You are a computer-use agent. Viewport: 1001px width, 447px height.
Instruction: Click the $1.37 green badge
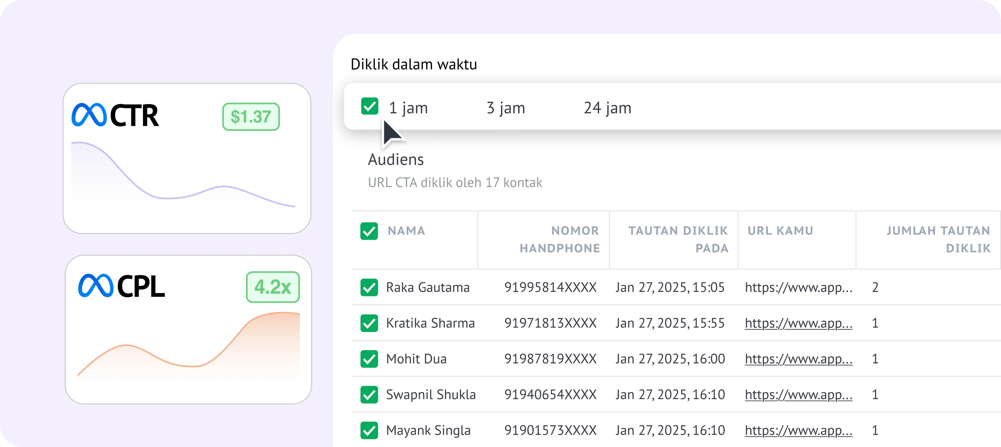click(x=251, y=117)
